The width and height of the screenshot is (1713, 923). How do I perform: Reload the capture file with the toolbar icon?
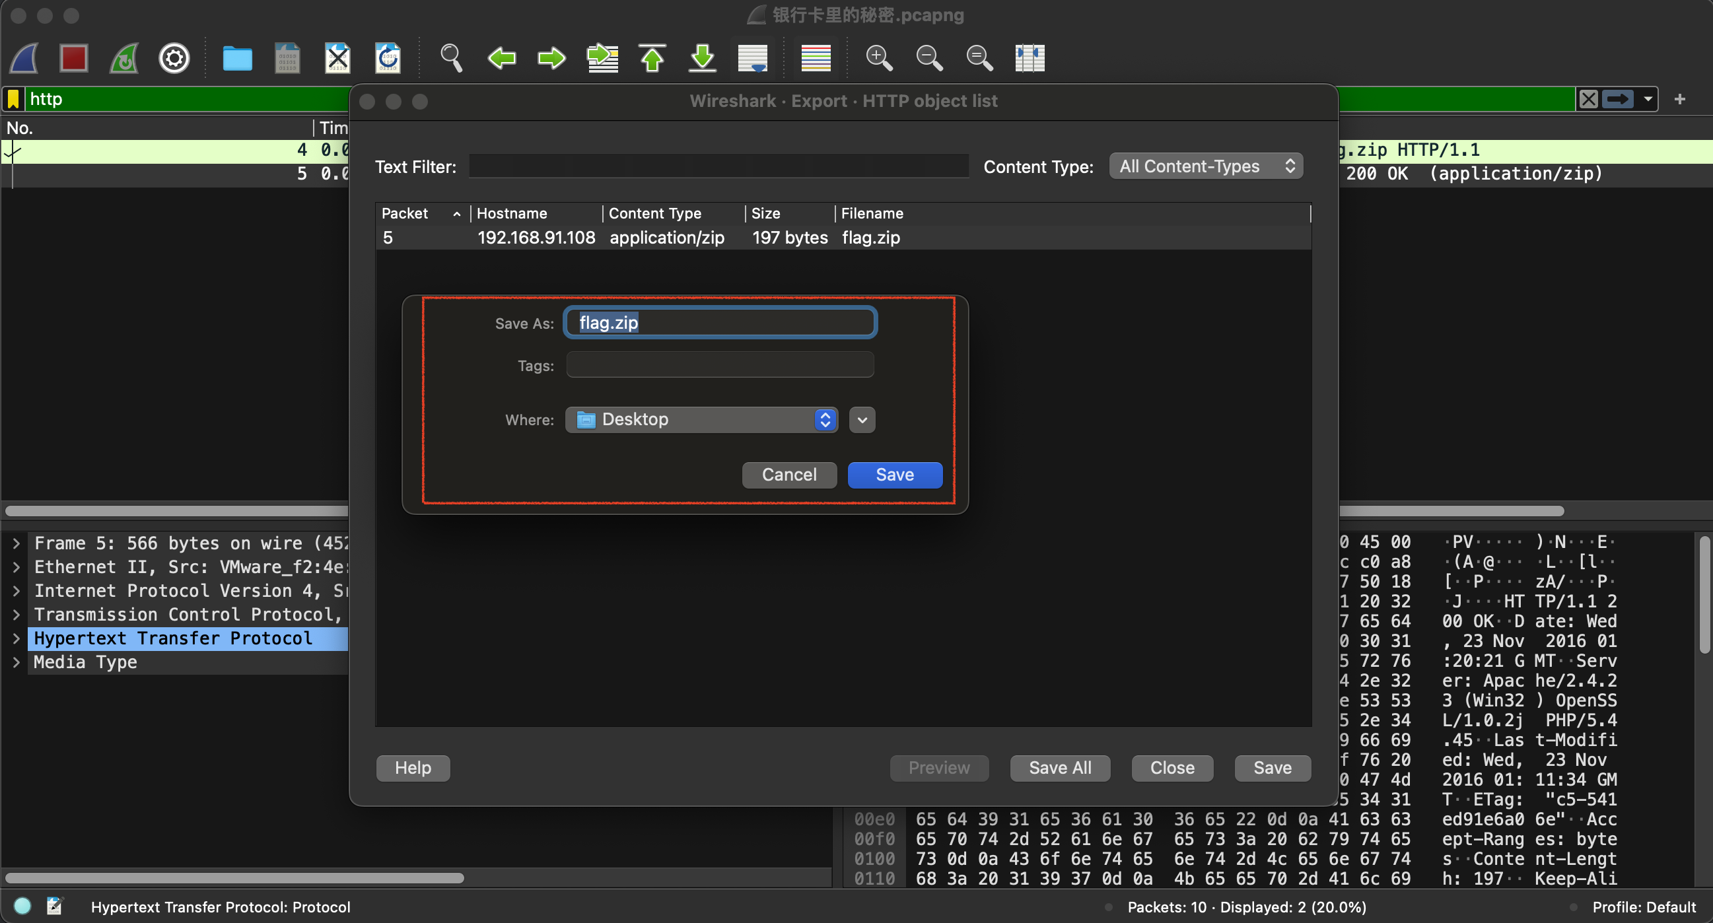click(388, 59)
